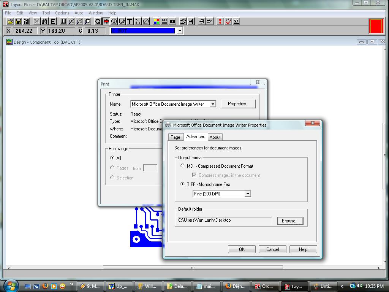Select the Connection tool icon
This screenshot has height=292, width=389.
point(138,21)
